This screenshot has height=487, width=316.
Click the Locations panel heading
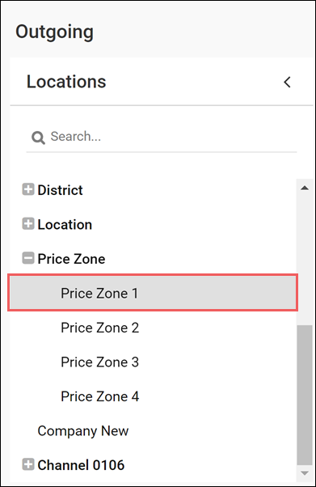(x=66, y=82)
